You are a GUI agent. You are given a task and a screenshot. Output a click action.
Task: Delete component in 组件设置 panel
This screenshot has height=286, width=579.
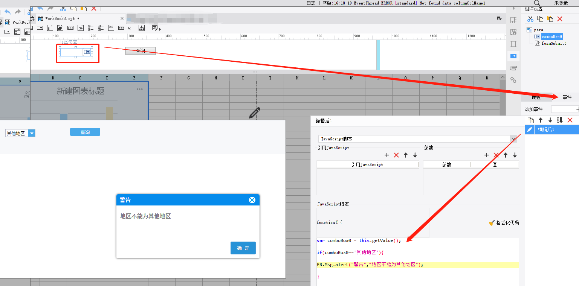tap(560, 19)
